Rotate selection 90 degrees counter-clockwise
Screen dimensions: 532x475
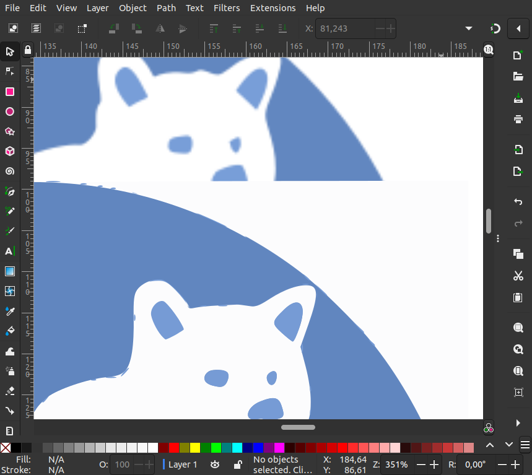(x=114, y=28)
